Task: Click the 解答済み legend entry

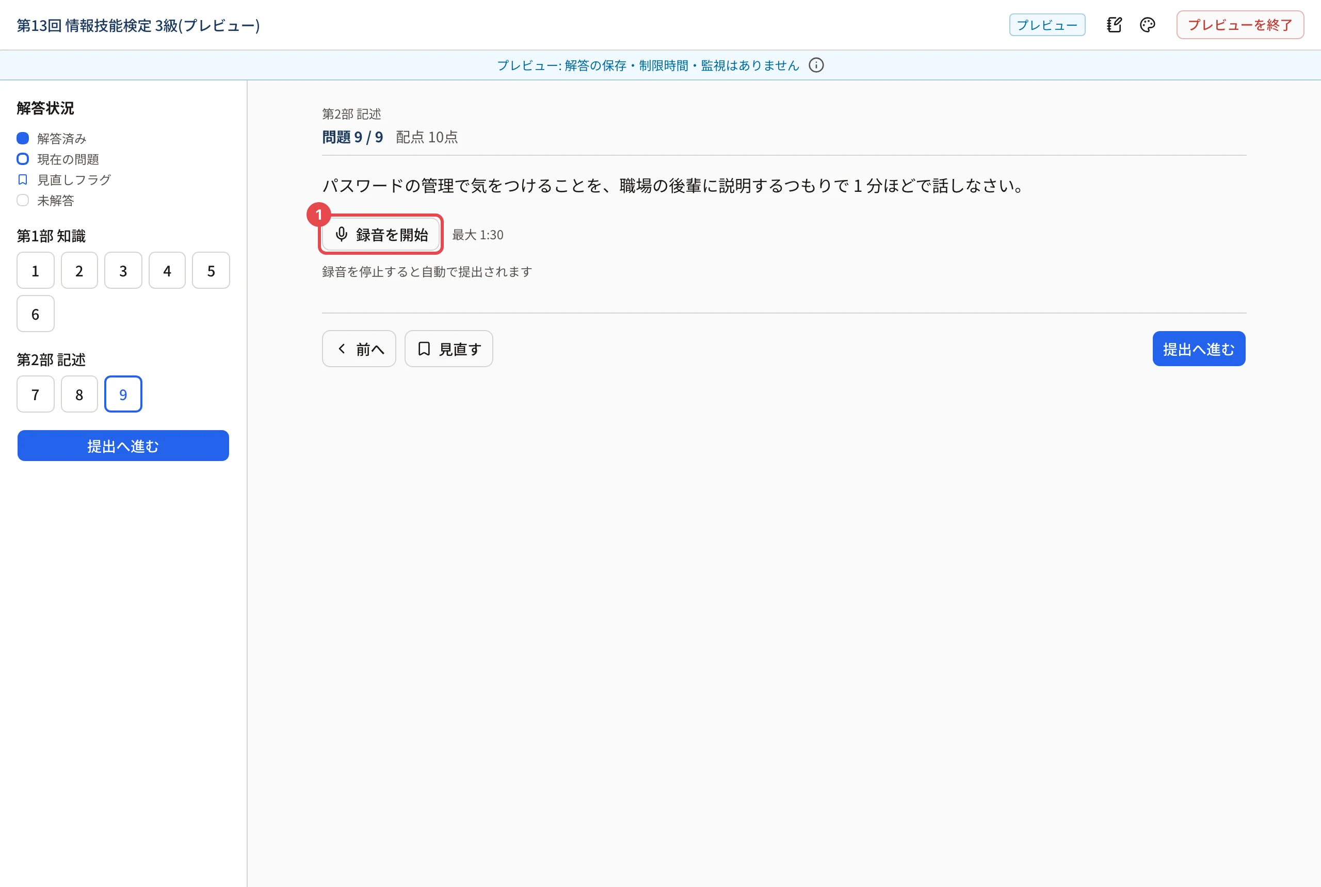Action: point(52,139)
